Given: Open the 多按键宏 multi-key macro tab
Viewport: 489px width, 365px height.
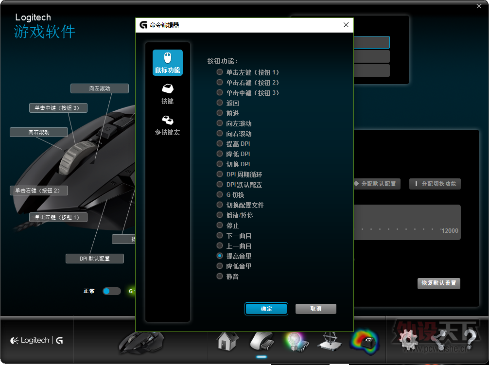Looking at the screenshot, I should pyautogui.click(x=168, y=125).
